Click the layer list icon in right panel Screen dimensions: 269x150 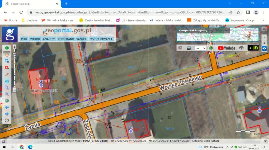180,48
